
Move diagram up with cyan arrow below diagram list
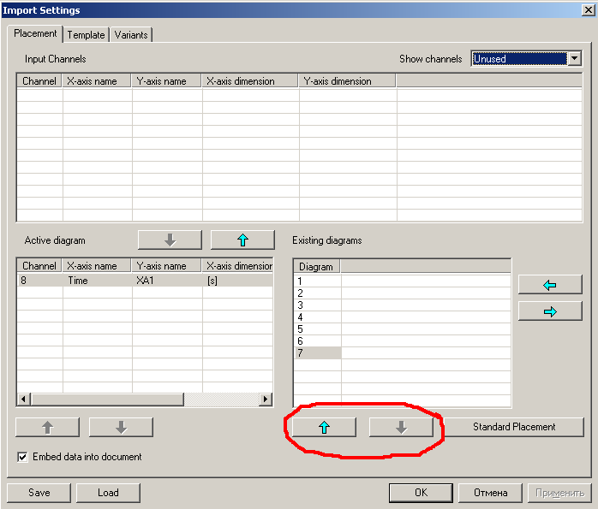tap(324, 427)
